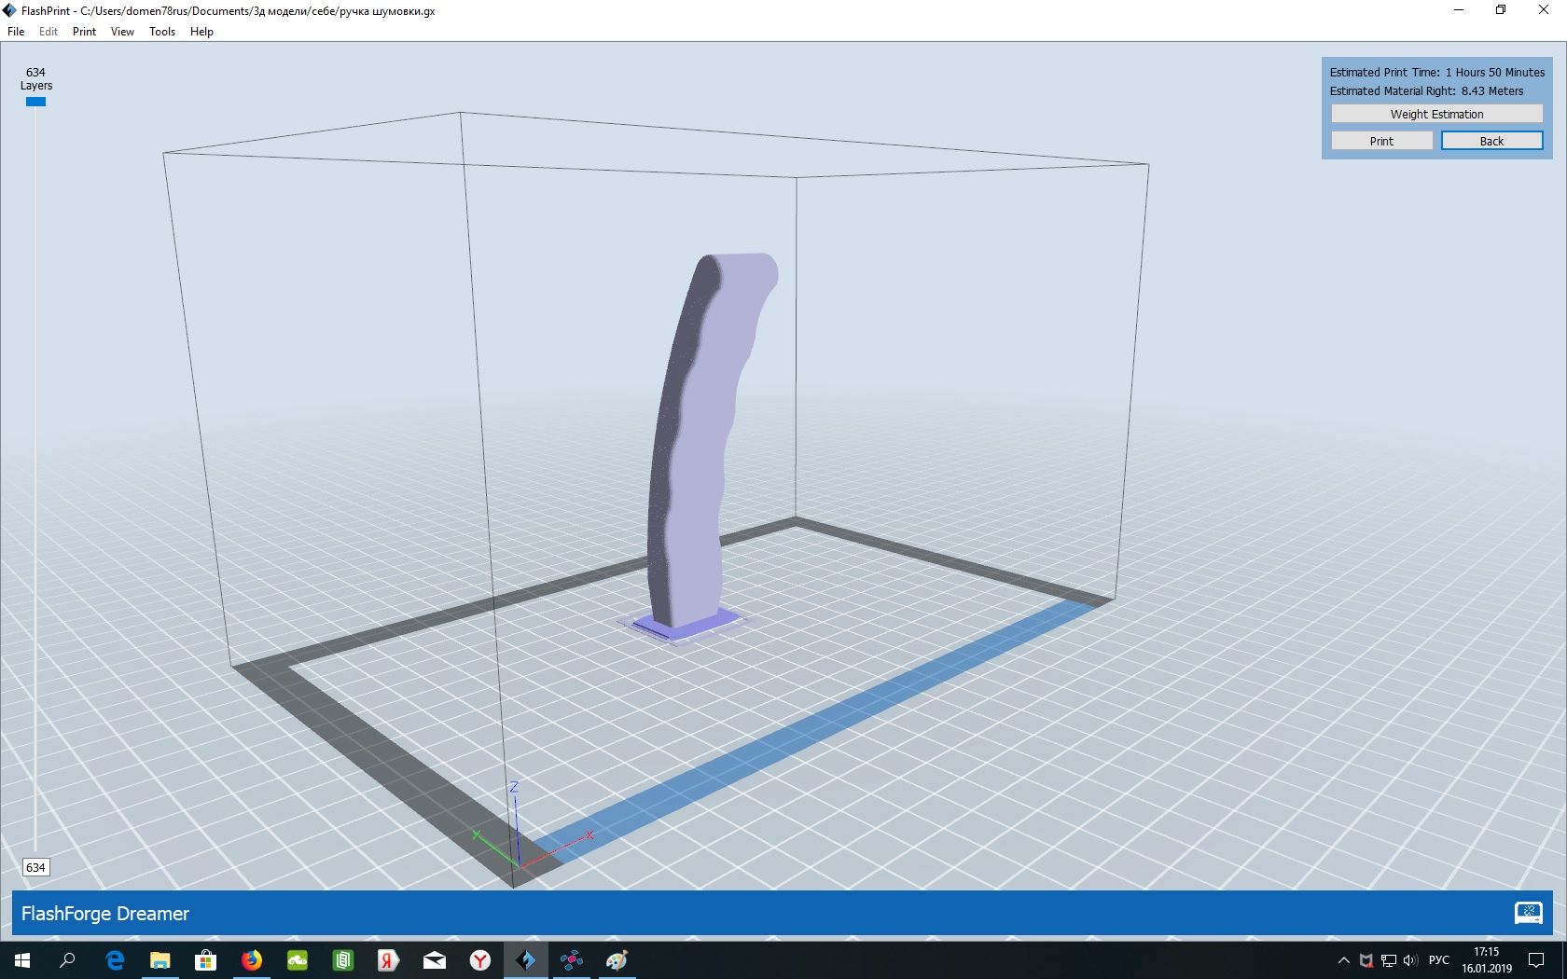Screen dimensions: 1567x979
Task: Click the volume speaker tray icon
Action: [1410, 960]
